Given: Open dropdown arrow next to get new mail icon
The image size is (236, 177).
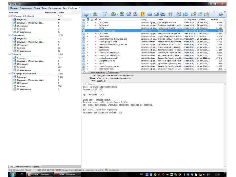Looking at the screenshot, I should [90, 14].
